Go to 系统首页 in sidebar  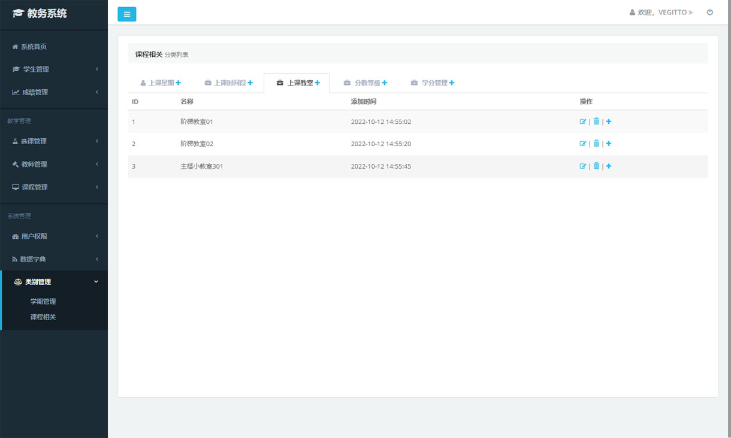[x=34, y=47]
